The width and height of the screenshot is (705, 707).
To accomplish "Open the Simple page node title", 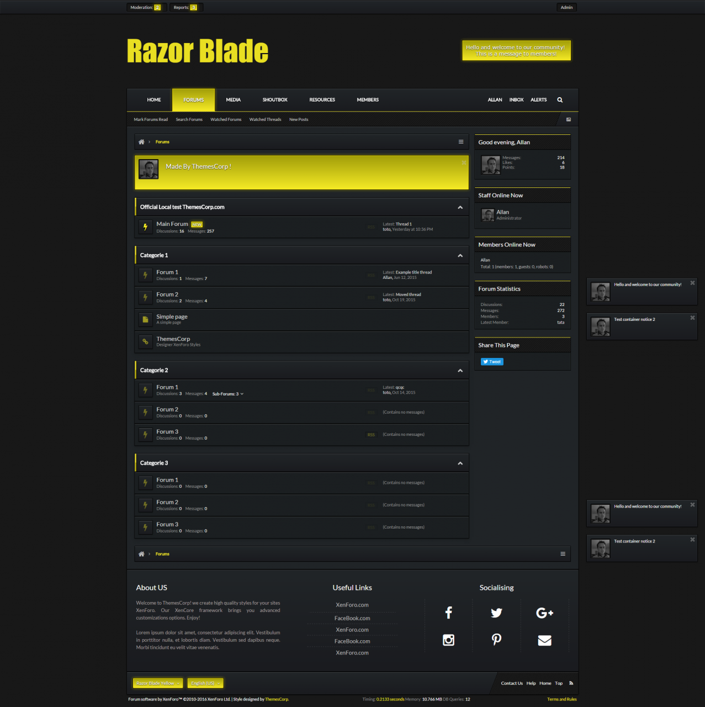I will tap(172, 316).
